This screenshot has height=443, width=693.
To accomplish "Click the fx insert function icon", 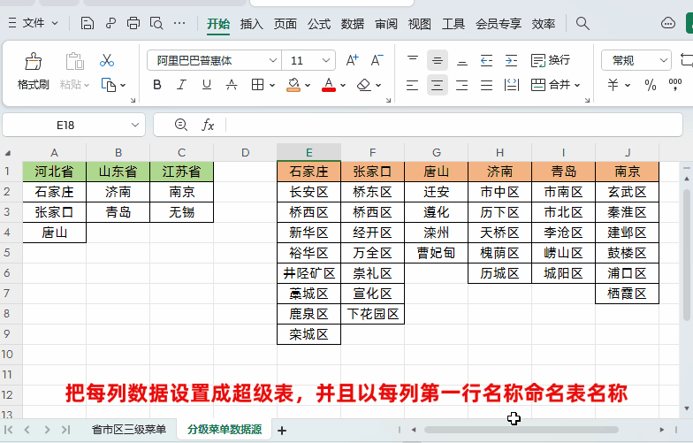I will (208, 126).
